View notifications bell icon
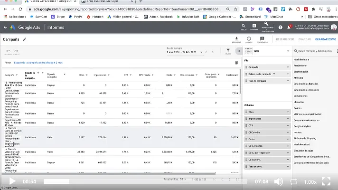The width and height of the screenshot is (338, 190). [289, 28]
